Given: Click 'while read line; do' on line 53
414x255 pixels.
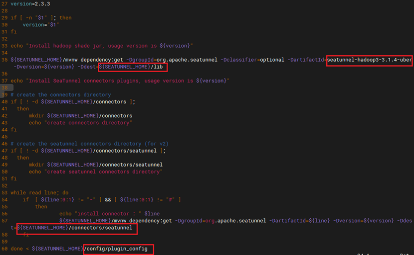Looking at the screenshot, I should click(x=39, y=193).
